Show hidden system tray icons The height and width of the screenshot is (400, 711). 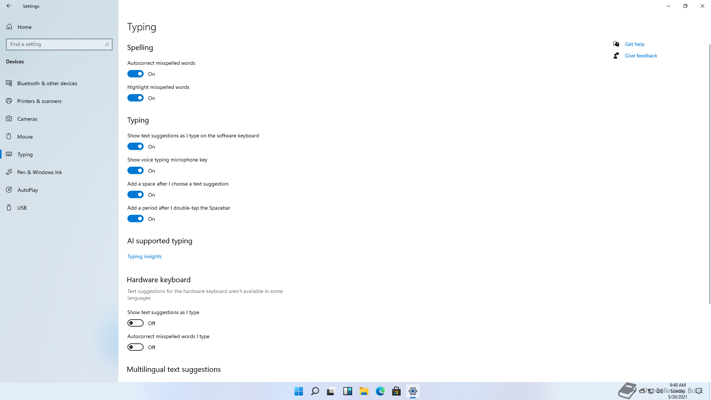pyautogui.click(x=633, y=391)
